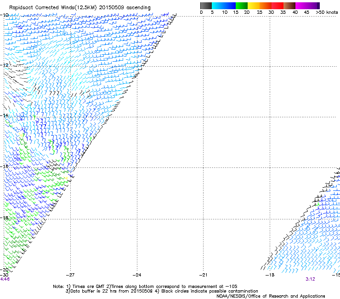Click the ">50 knots" legend label
Viewport: 340px width, 299px height.
coord(327,12)
